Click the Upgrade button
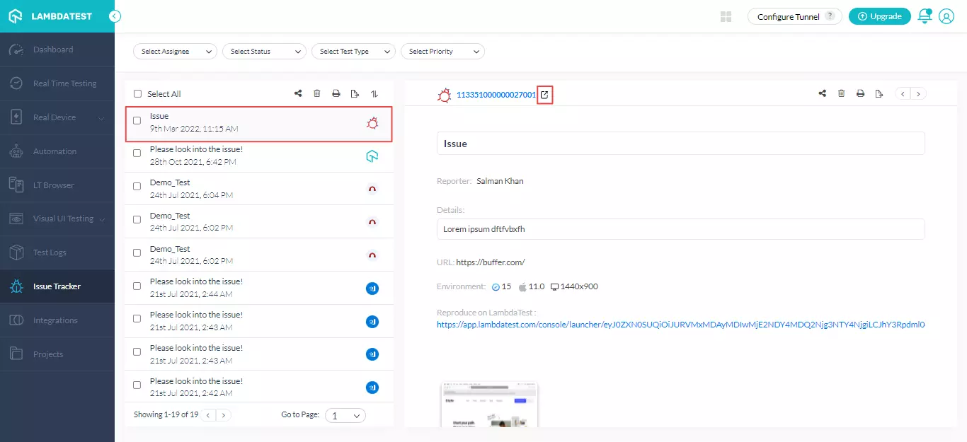The height and width of the screenshot is (442, 967). coord(879,16)
